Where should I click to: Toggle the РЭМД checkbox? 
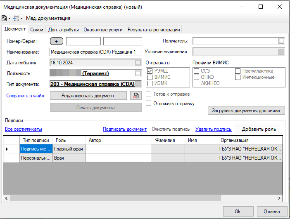(x=150, y=71)
